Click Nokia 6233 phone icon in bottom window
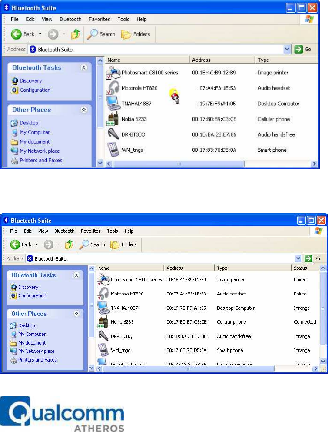The height and width of the screenshot is (432, 328). (x=103, y=322)
